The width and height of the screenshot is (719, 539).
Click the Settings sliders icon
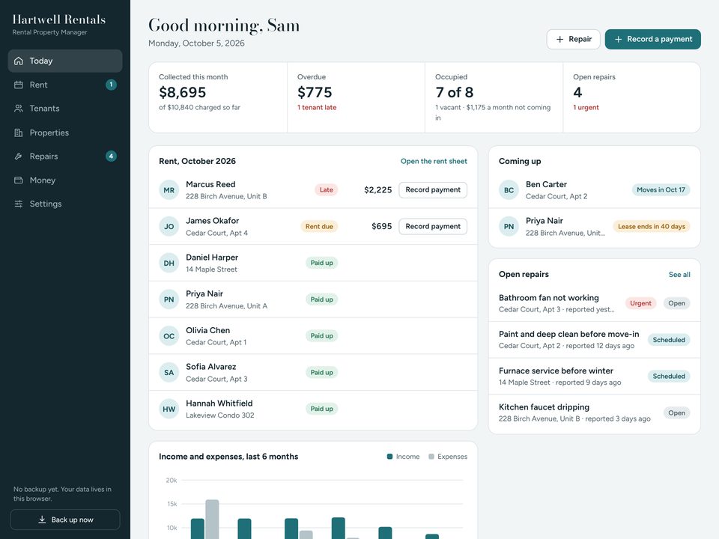tap(18, 204)
